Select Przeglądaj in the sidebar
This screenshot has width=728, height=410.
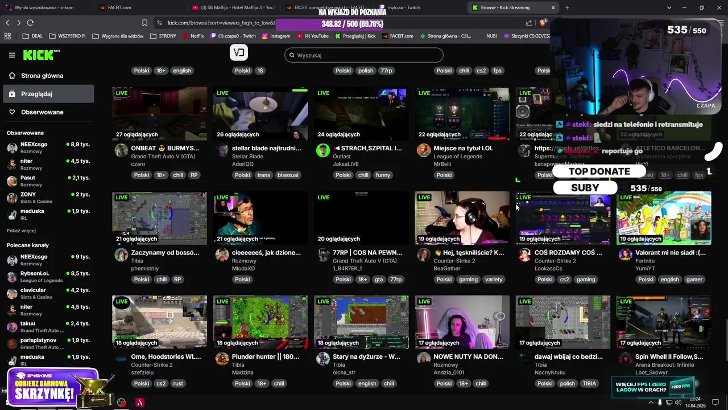48,94
